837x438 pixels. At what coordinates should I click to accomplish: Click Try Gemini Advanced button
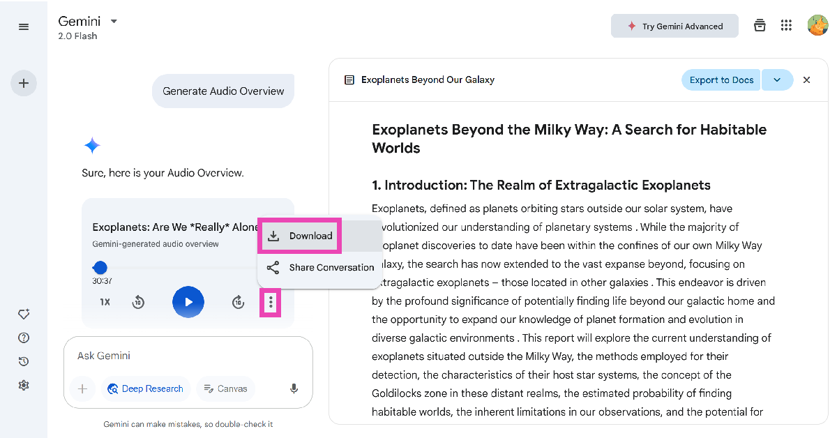click(674, 27)
